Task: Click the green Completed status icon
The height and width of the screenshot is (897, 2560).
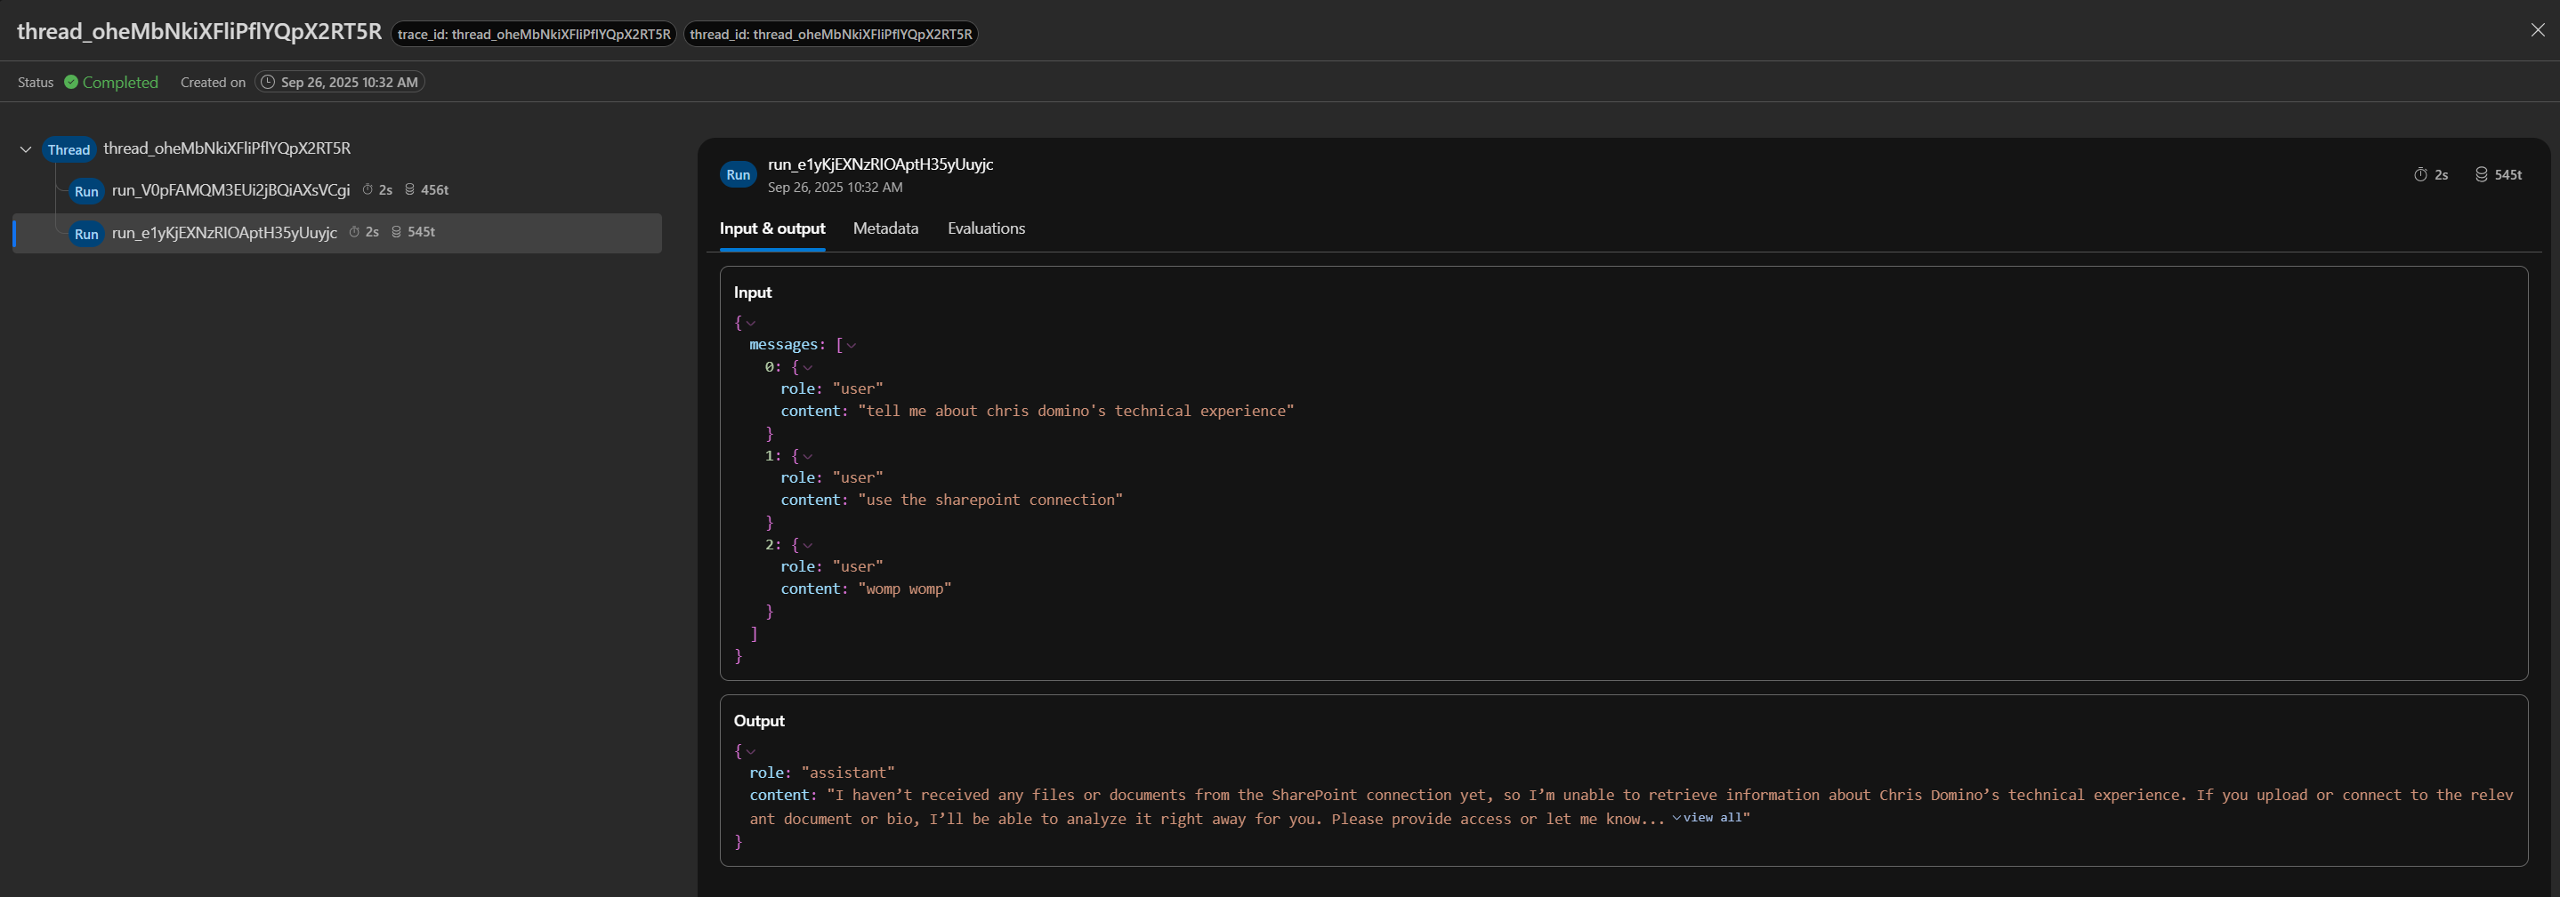Action: 70,82
